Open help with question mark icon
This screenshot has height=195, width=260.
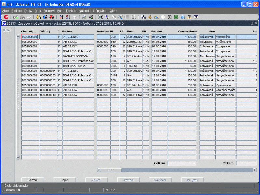click(x=196, y=17)
